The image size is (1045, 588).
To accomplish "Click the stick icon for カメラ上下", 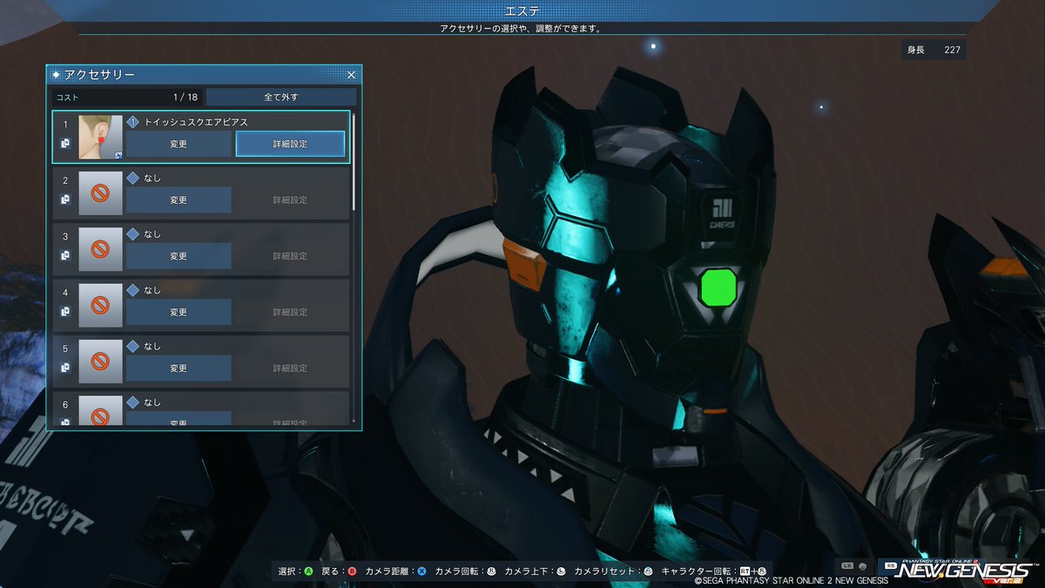I will tap(561, 571).
